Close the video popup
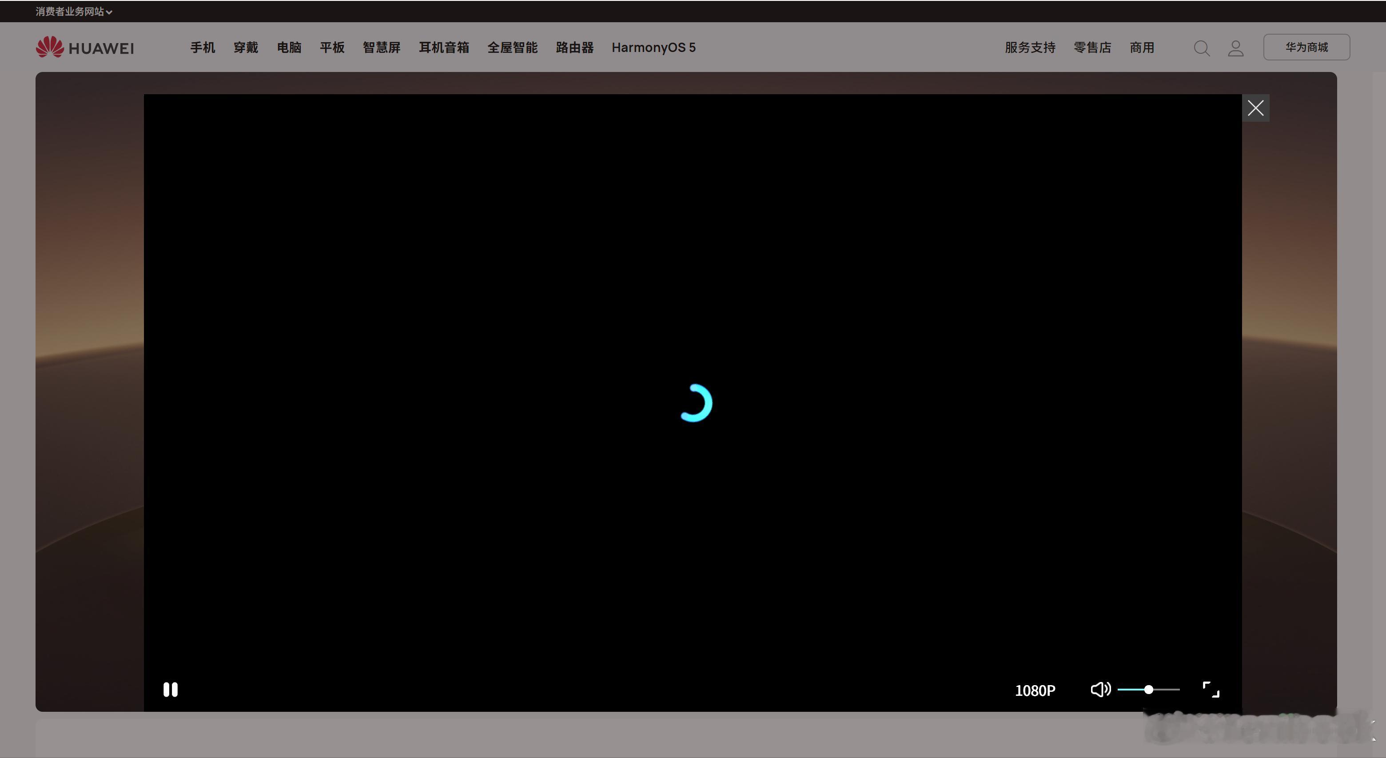The image size is (1386, 758). [x=1256, y=108]
